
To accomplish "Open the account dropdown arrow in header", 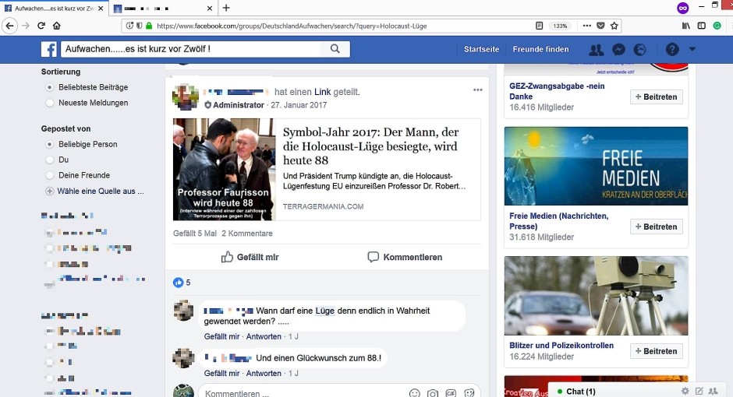I will pos(692,49).
